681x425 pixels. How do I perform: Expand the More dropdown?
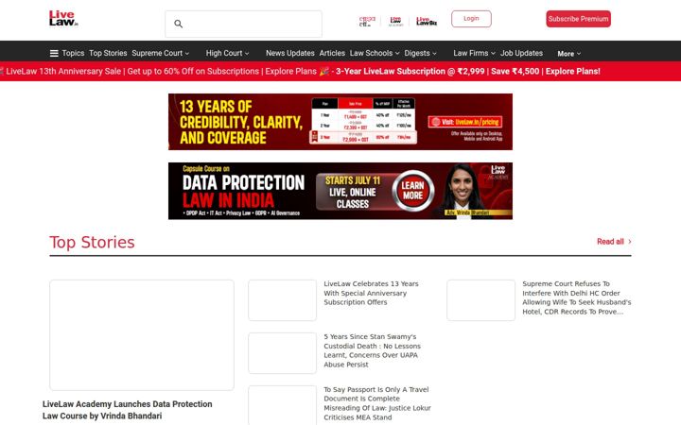(569, 54)
